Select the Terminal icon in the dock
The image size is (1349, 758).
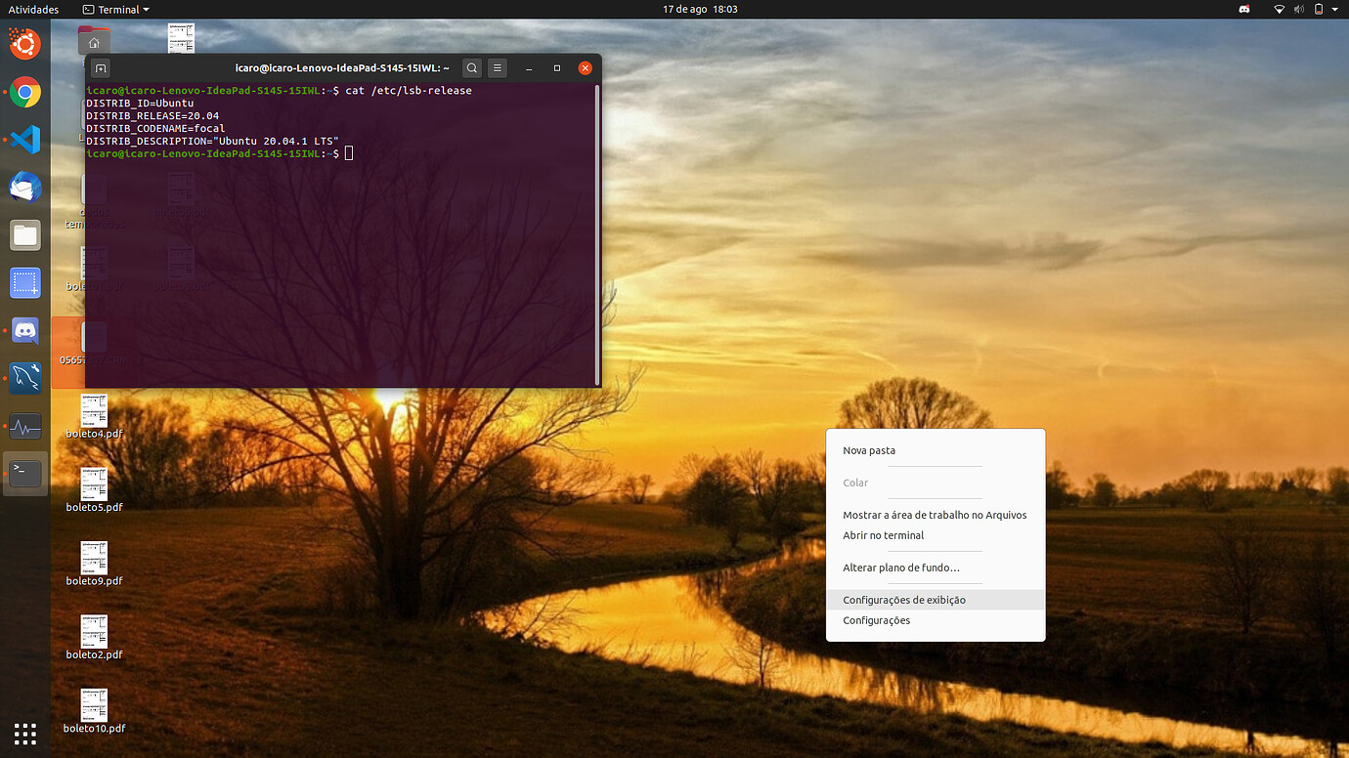pyautogui.click(x=25, y=474)
